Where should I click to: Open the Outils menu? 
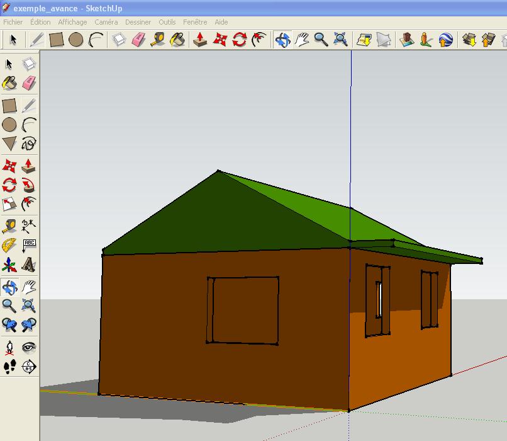tap(167, 22)
